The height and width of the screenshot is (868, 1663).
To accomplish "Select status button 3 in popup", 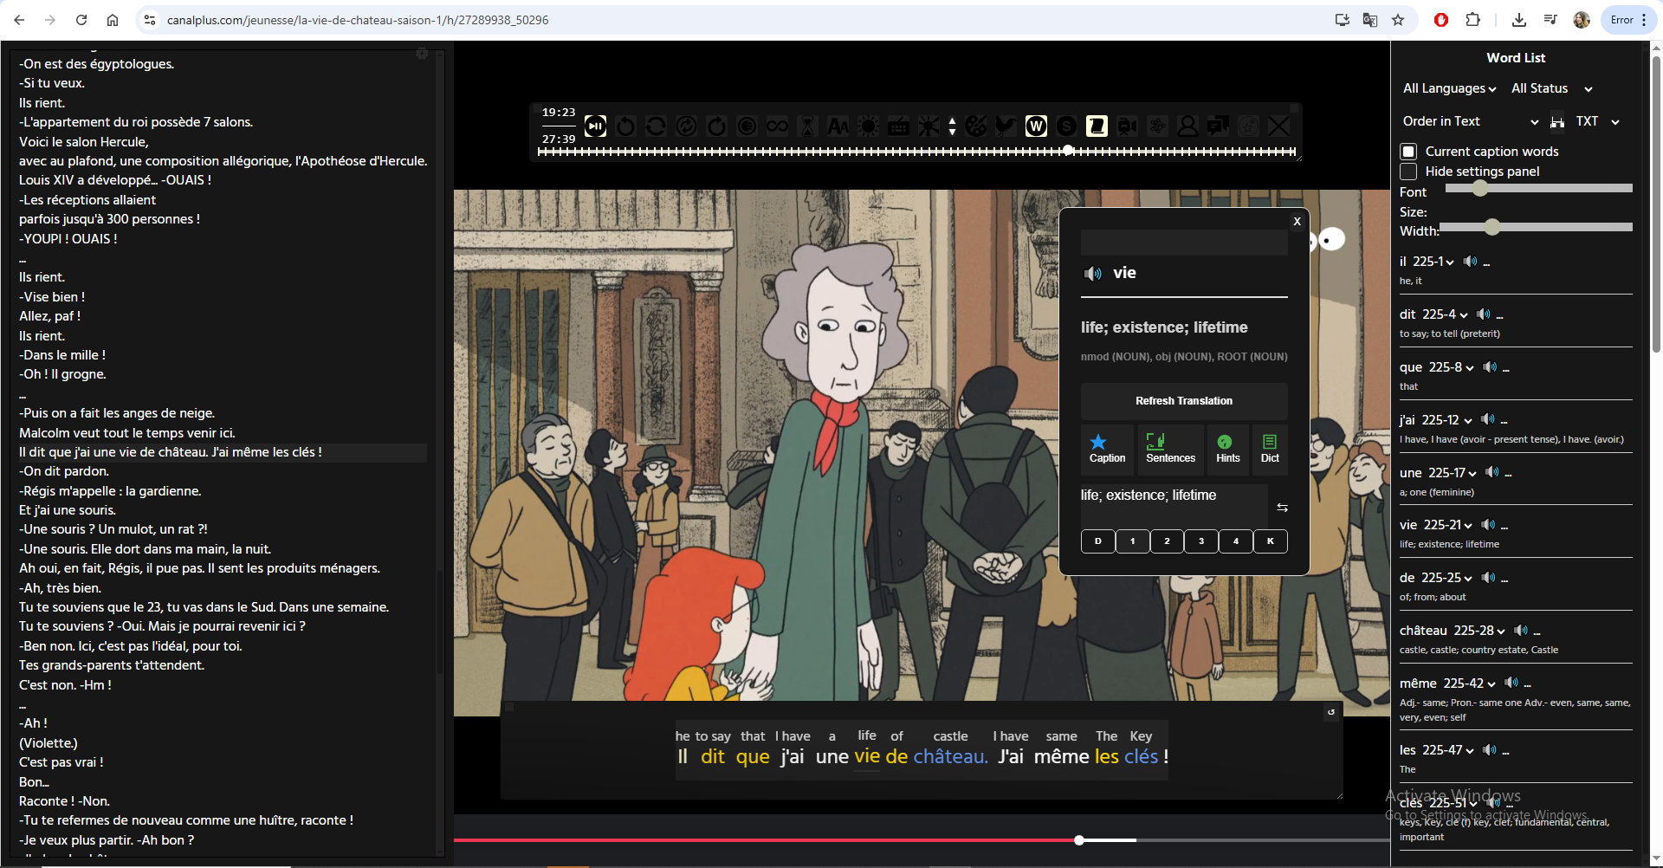I will (1201, 541).
